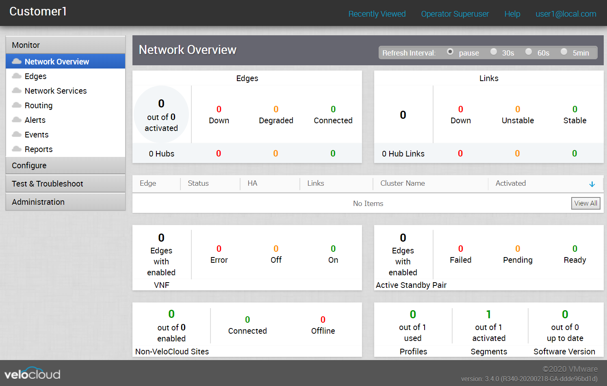Click the cloud icon next to Edges

click(17, 76)
